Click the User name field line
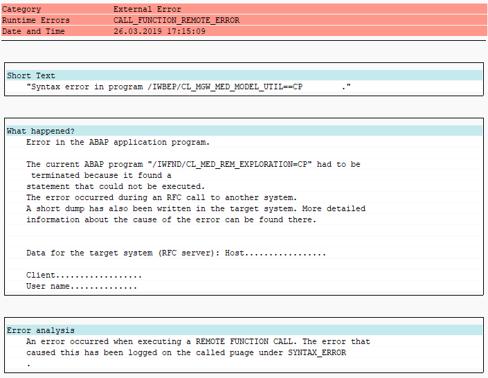The height and width of the screenshot is (378, 488). tap(82, 286)
